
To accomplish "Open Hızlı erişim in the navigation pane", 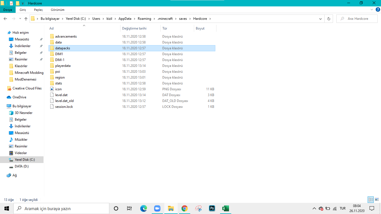I will click(21, 33).
